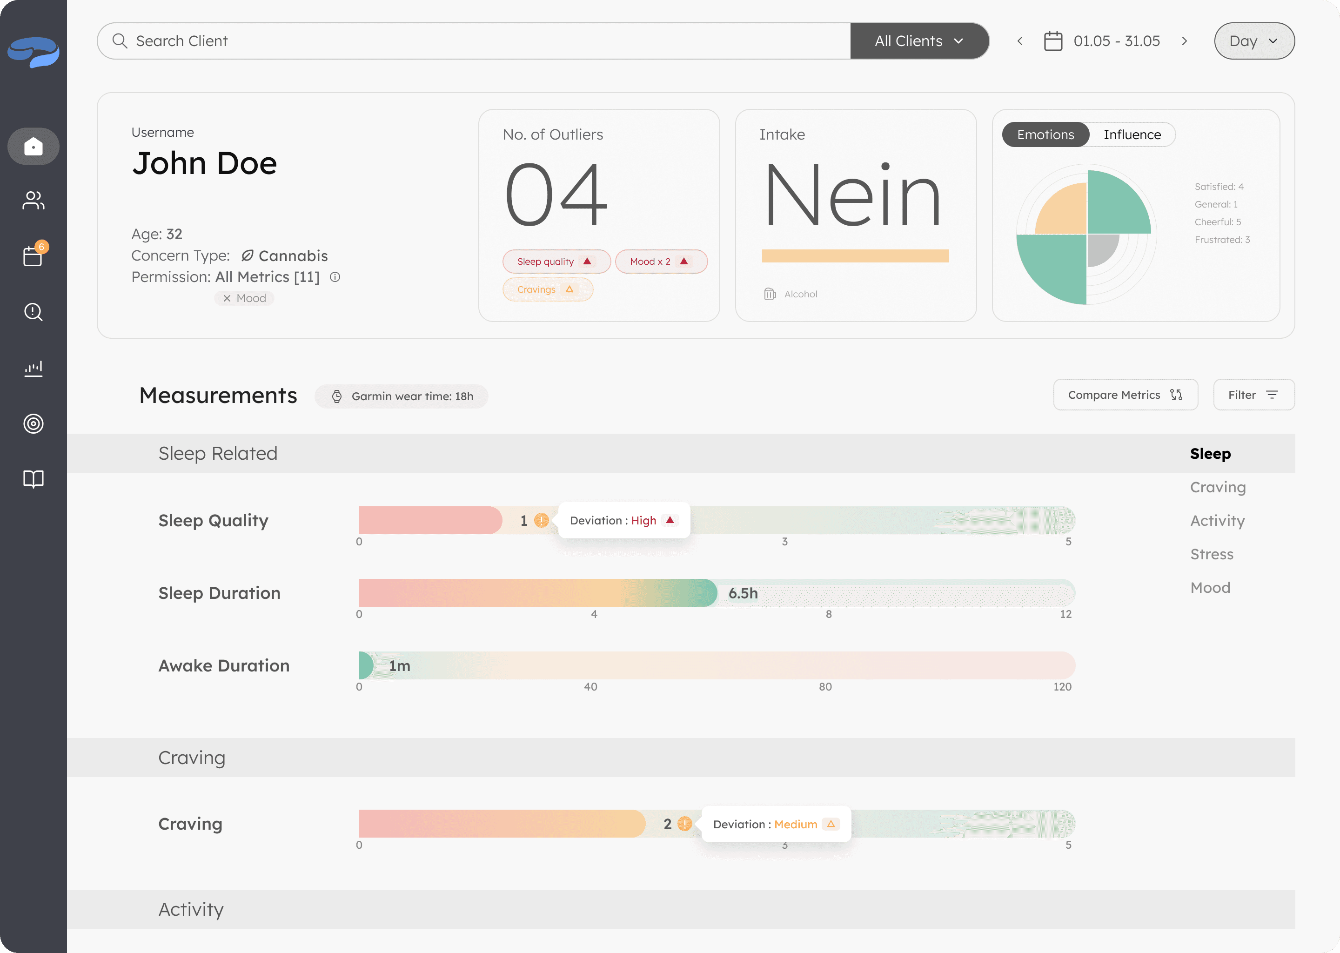Switch to the Emotions toggle view
Viewport: 1340px width, 953px height.
pos(1045,134)
